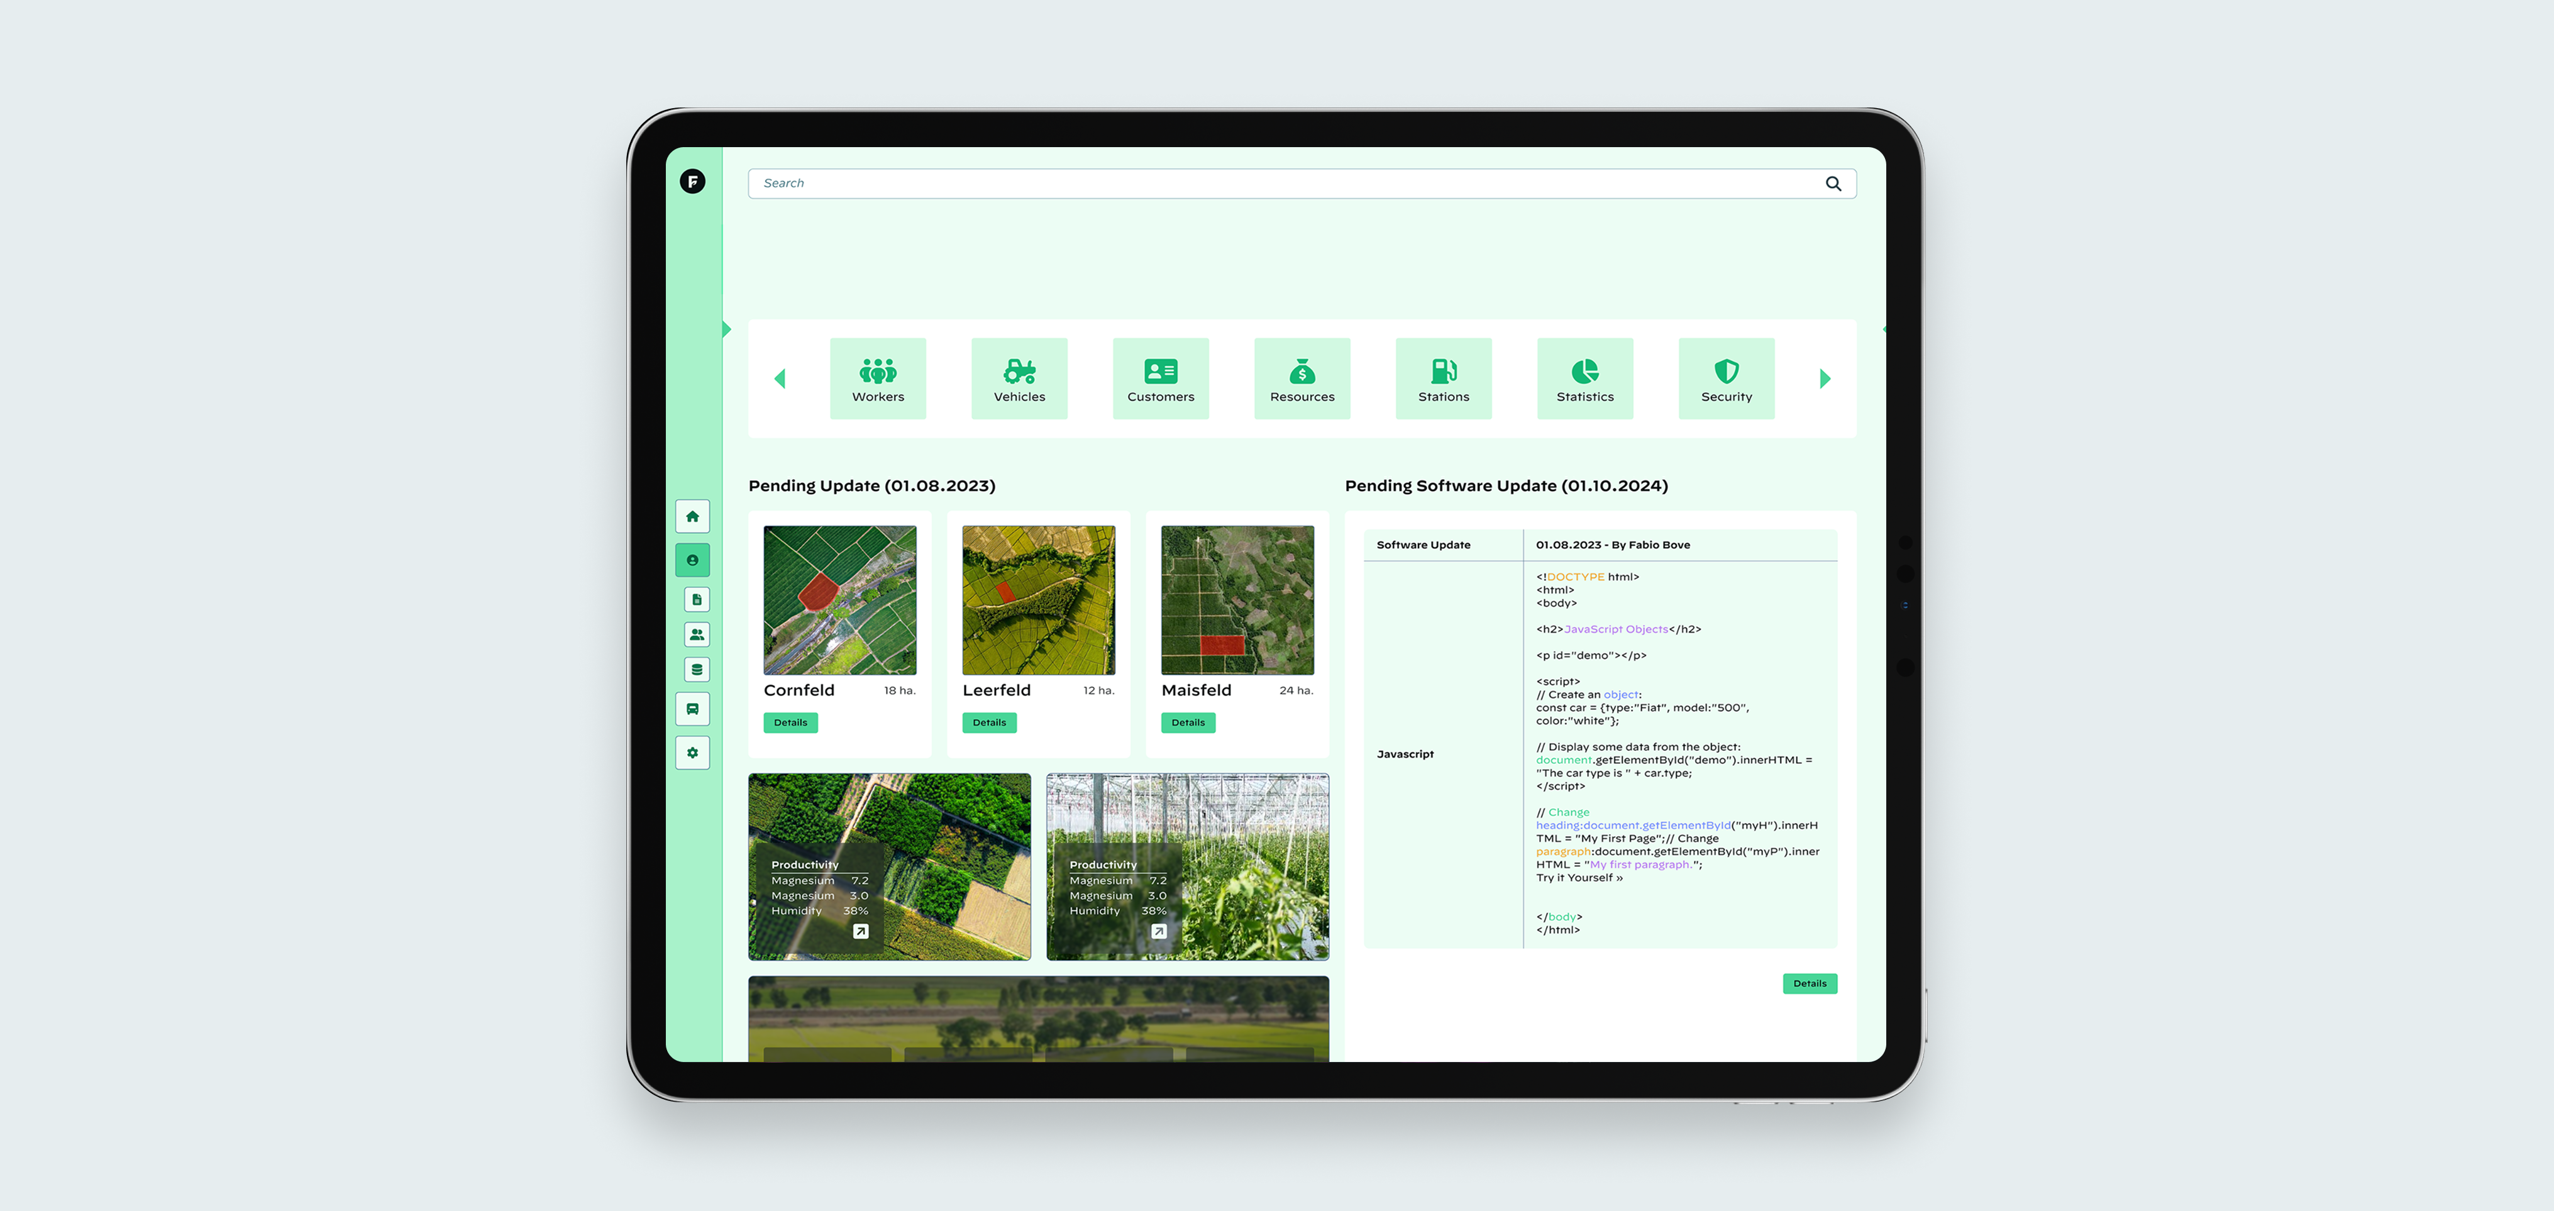Image resolution: width=2554 pixels, height=1211 pixels.
Task: Open settings gear in sidebar
Action: click(x=692, y=753)
